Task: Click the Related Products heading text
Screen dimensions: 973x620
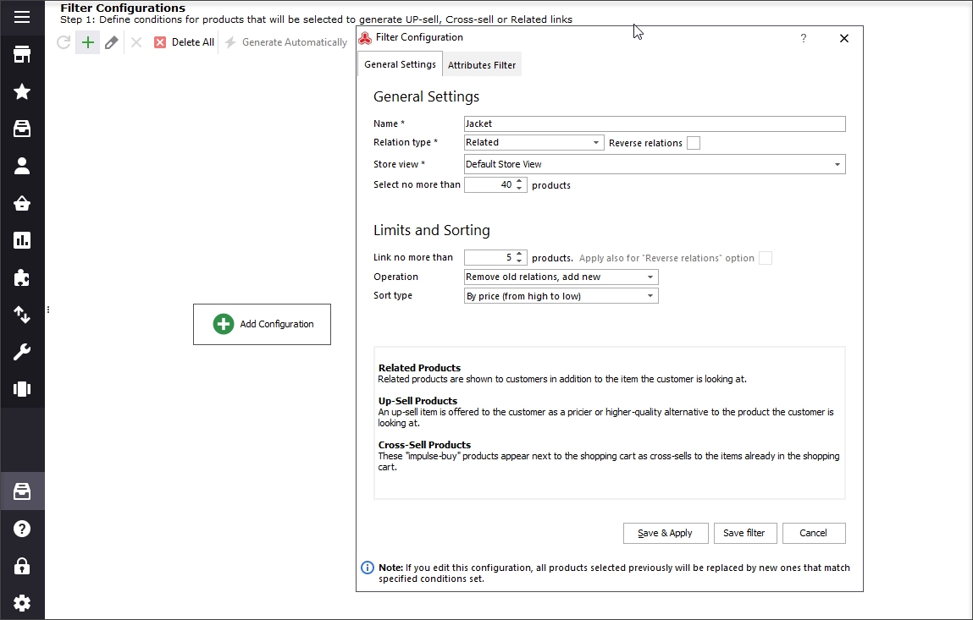Action: click(x=419, y=368)
